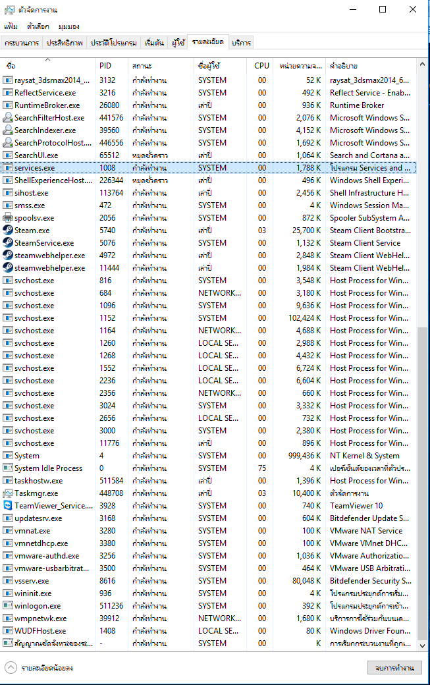Image resolution: width=430 pixels, height=685 pixels.
Task: Click the RuntimeBroker.exe icon
Action: [8, 105]
